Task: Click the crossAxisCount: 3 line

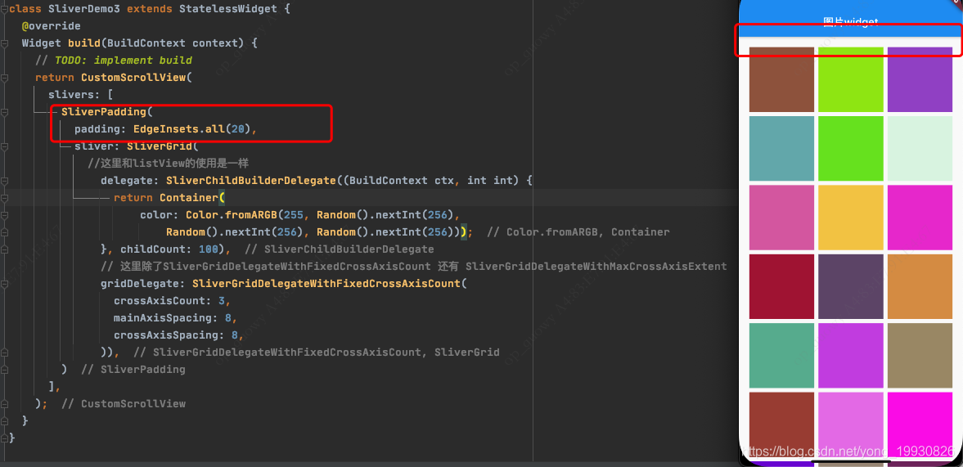Action: coord(172,301)
